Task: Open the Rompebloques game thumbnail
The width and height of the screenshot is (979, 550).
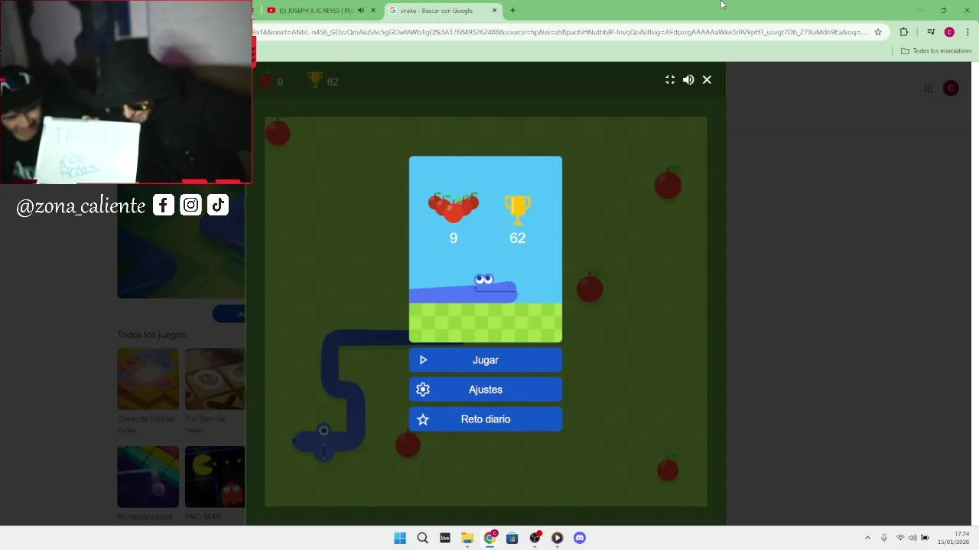Action: (x=148, y=477)
